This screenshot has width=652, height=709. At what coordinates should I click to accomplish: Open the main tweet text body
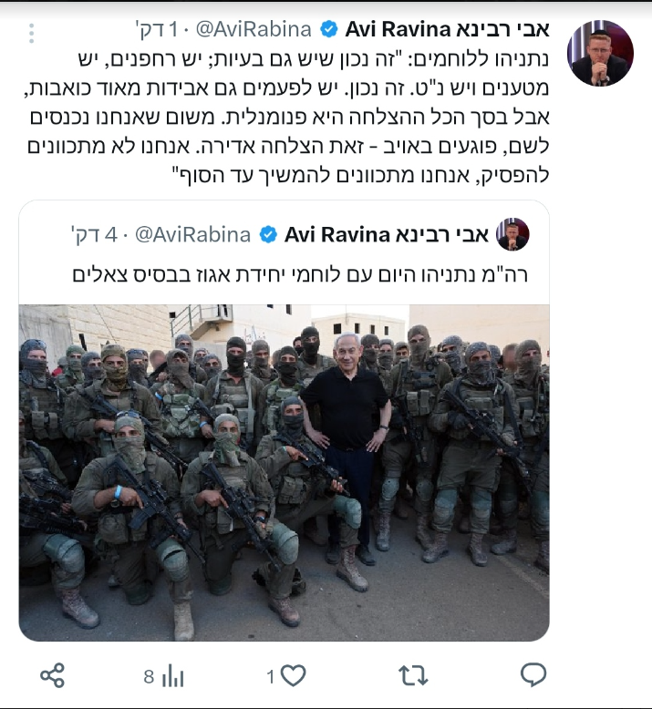(x=287, y=118)
